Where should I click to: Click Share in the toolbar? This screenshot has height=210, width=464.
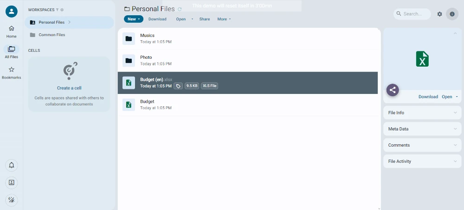point(204,19)
